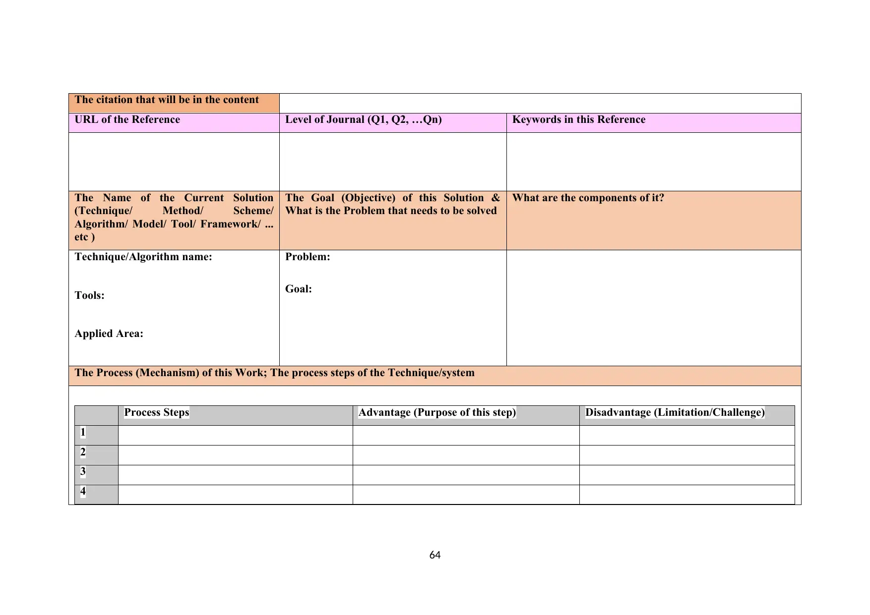Viewport: 870px width, 615px height.
Task: Click the 'Applied Area:' label
Action: click(x=109, y=334)
